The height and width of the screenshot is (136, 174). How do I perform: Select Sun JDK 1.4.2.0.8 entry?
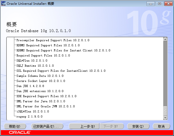[30, 86]
